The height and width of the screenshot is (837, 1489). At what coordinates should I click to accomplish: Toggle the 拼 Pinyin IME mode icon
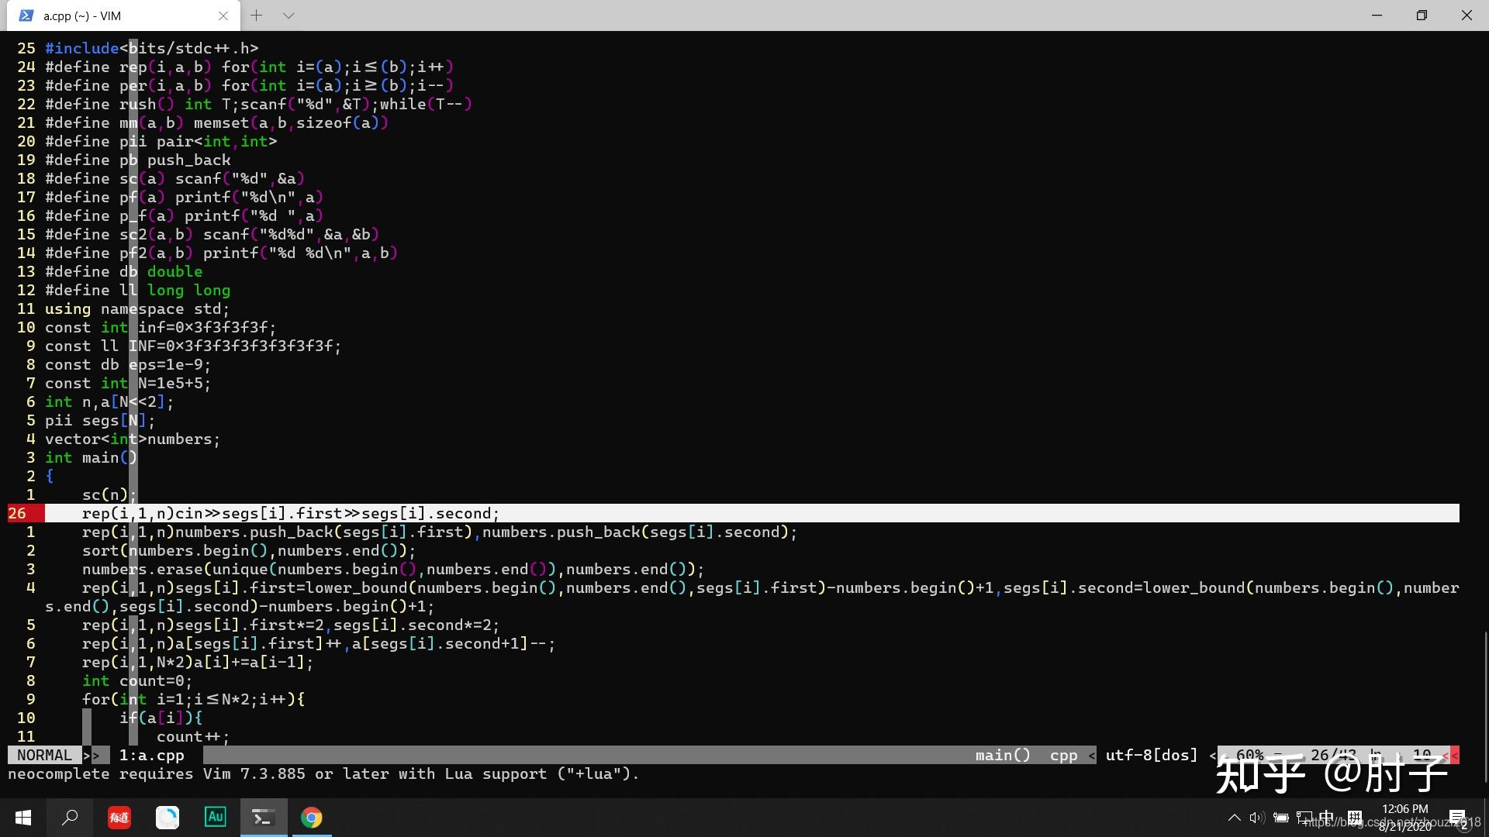pos(1354,818)
